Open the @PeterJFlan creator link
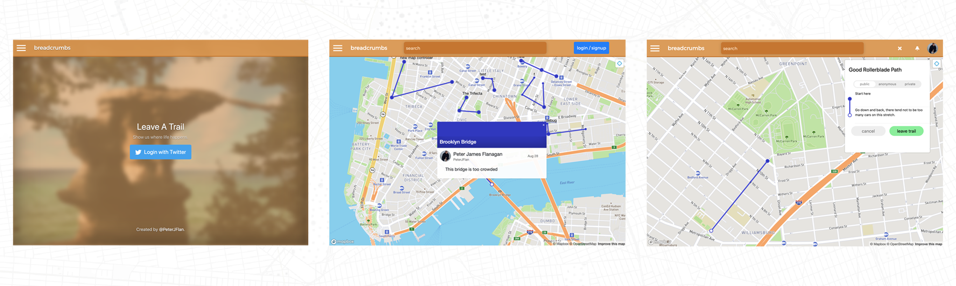The width and height of the screenshot is (956, 286). tap(172, 229)
